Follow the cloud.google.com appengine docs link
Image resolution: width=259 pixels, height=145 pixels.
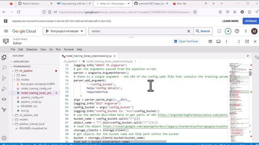click(166, 126)
